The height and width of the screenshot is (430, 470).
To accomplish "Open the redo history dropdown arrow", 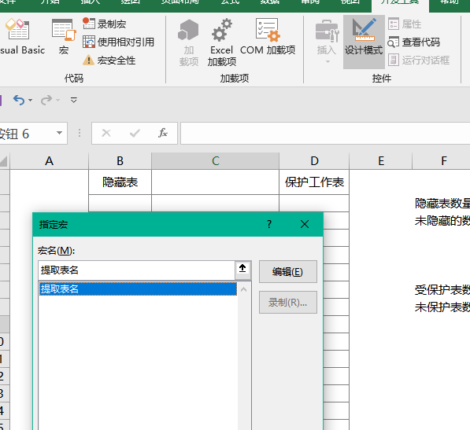I will (57, 101).
